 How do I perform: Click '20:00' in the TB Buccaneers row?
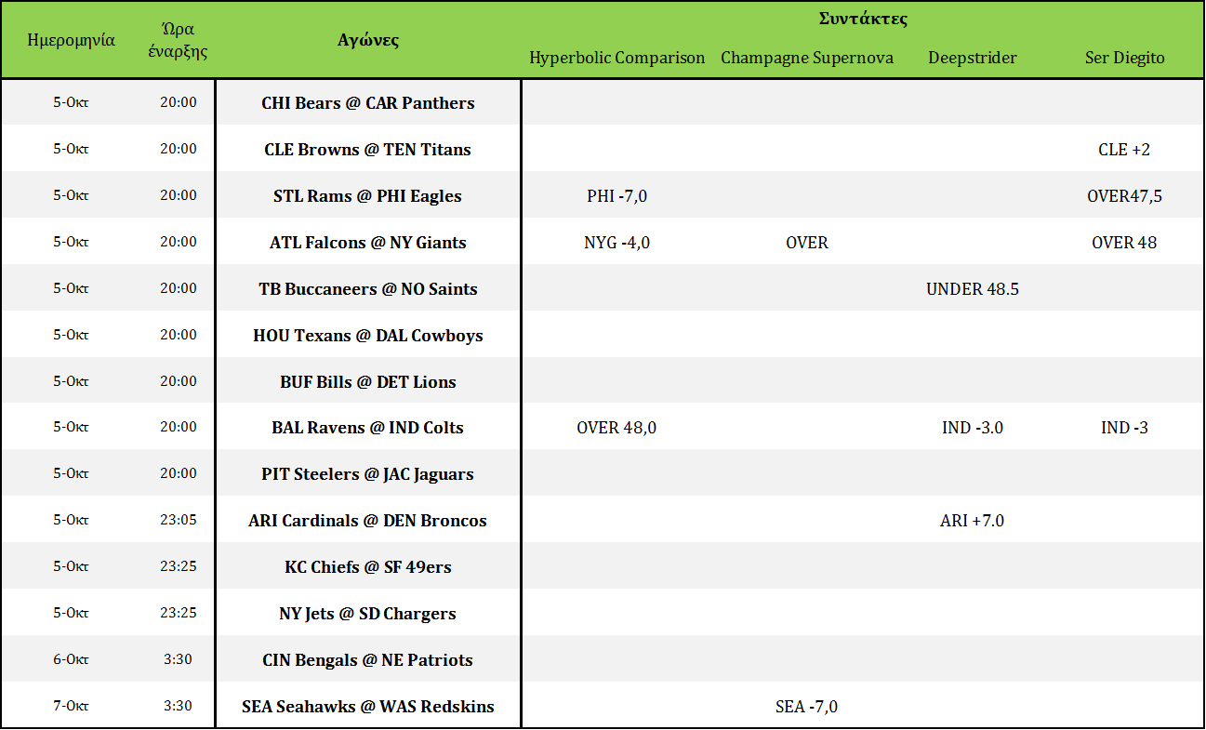[179, 288]
